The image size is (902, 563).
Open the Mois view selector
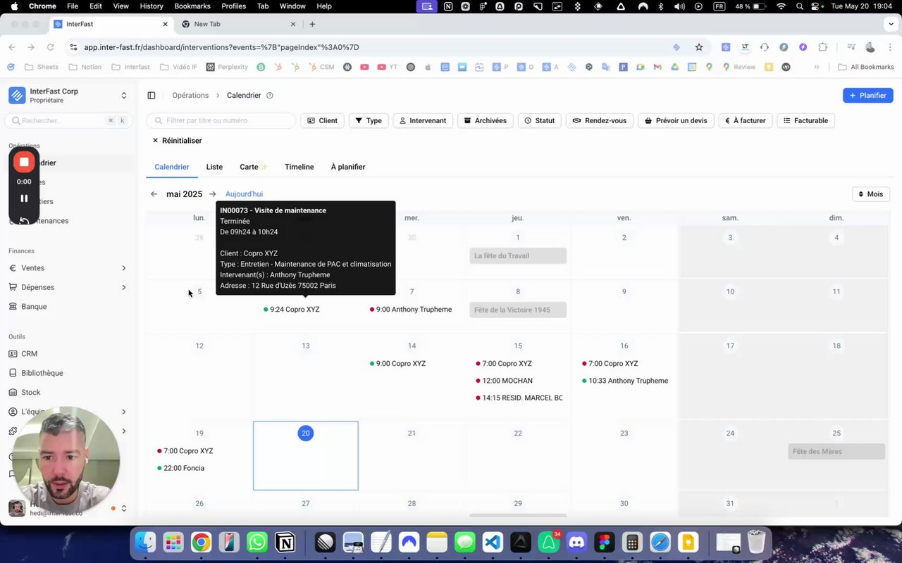click(x=870, y=194)
